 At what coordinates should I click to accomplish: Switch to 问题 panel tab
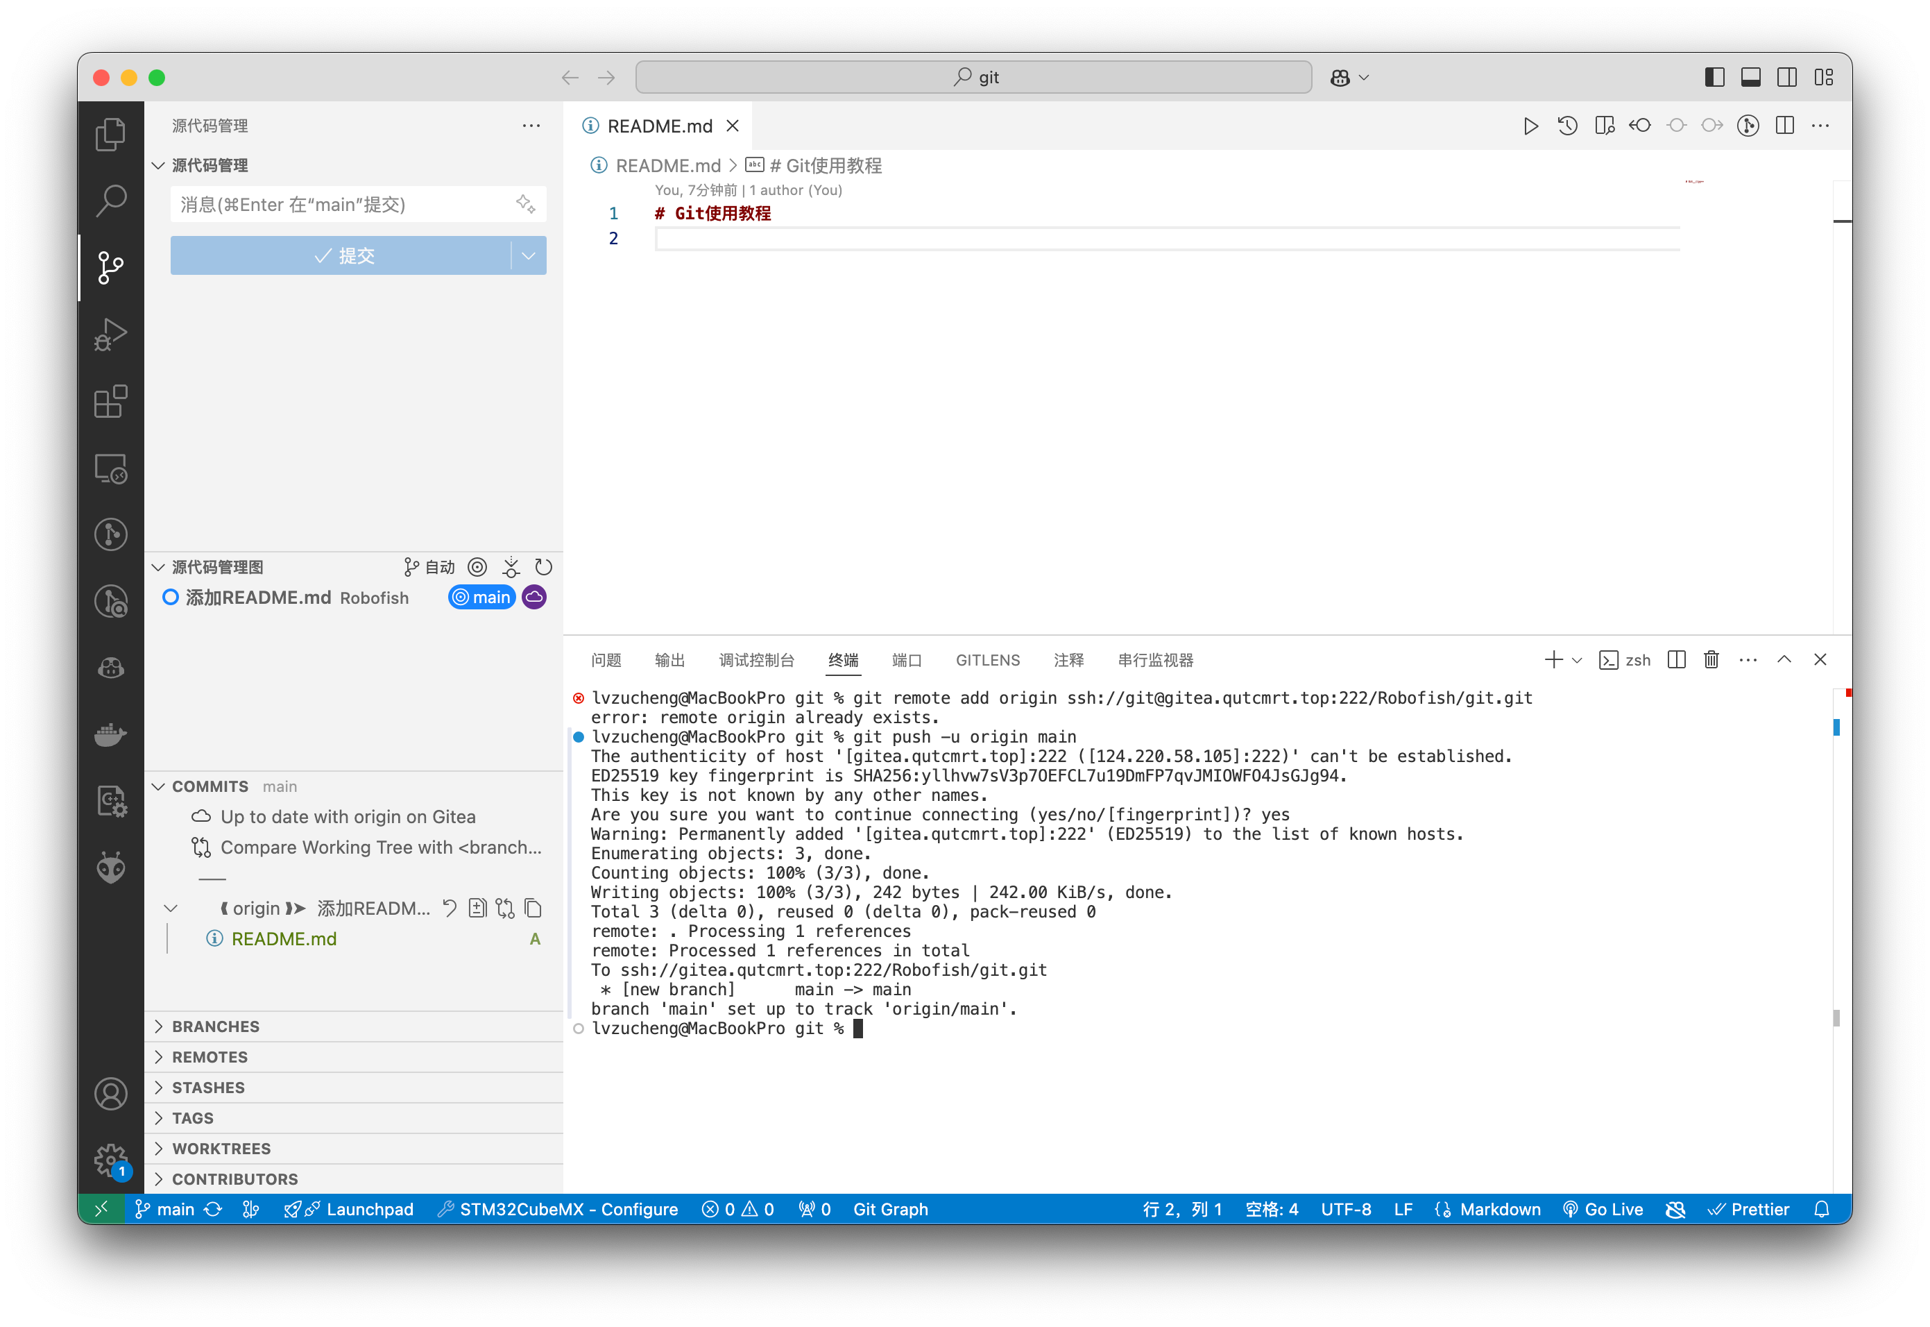point(606,659)
